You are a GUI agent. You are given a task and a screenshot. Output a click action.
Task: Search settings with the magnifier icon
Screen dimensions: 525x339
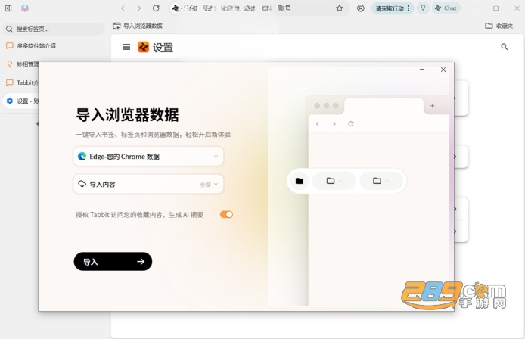pyautogui.click(x=505, y=47)
